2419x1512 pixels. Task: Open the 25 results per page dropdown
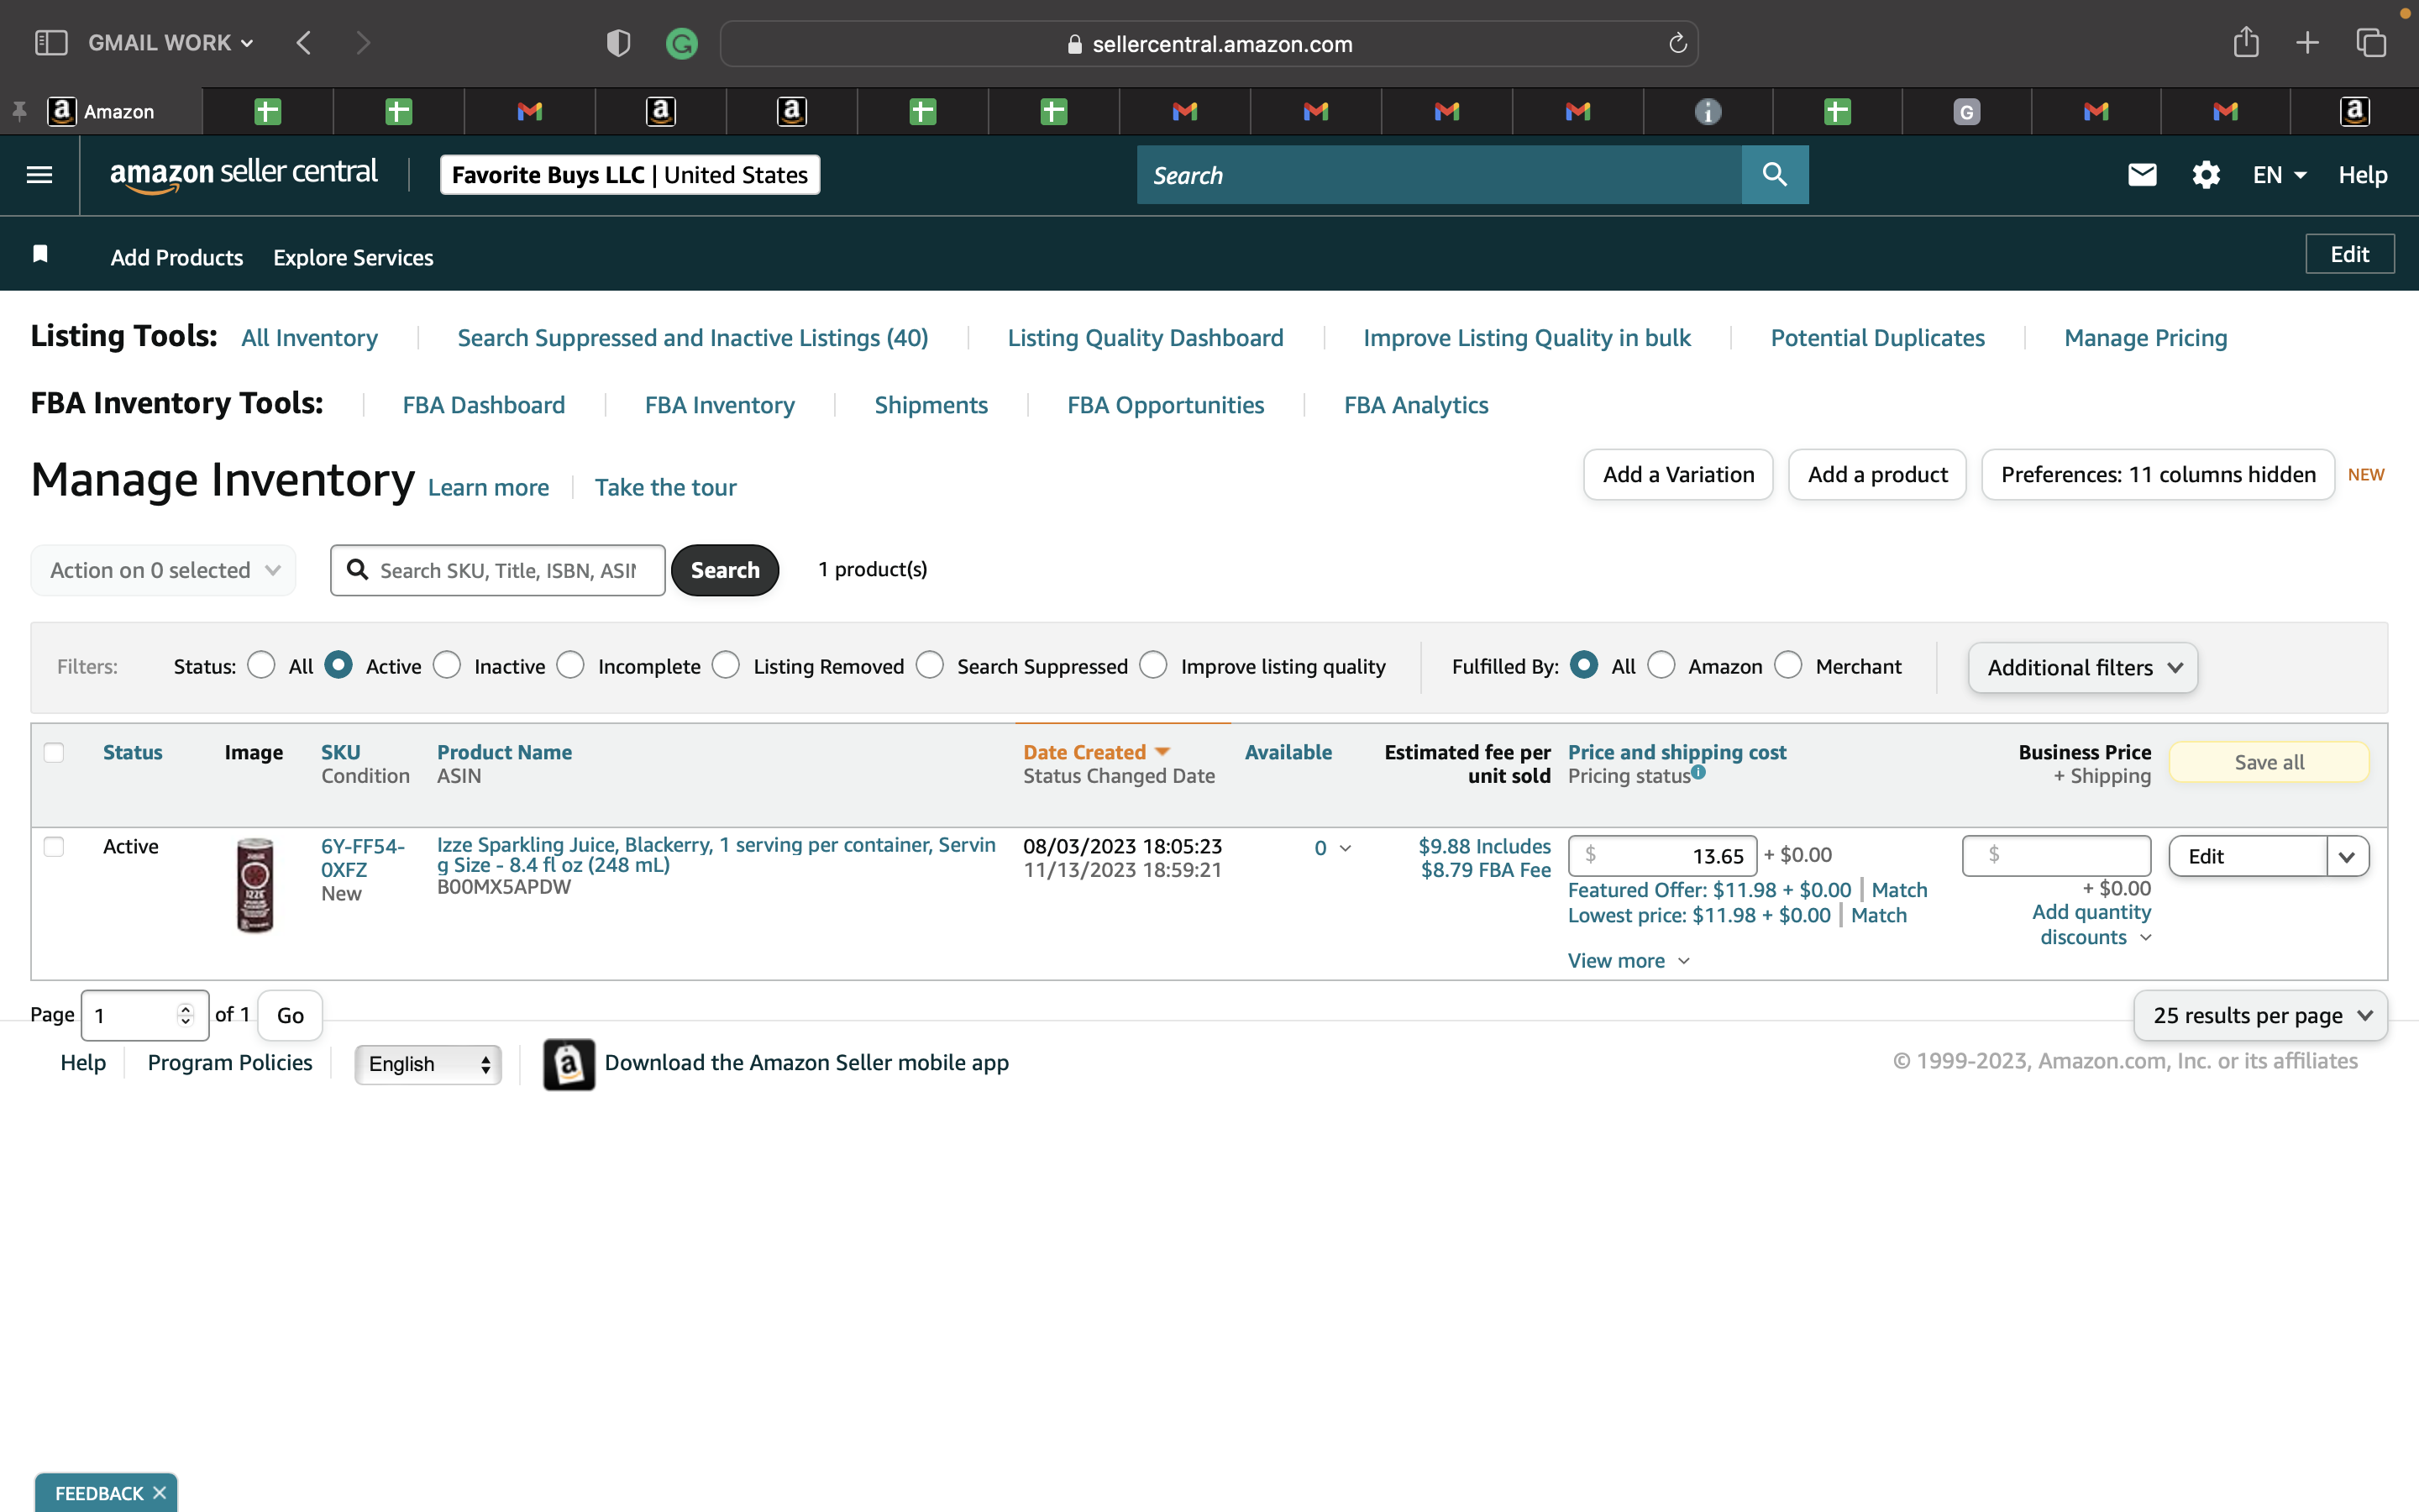[2260, 1015]
